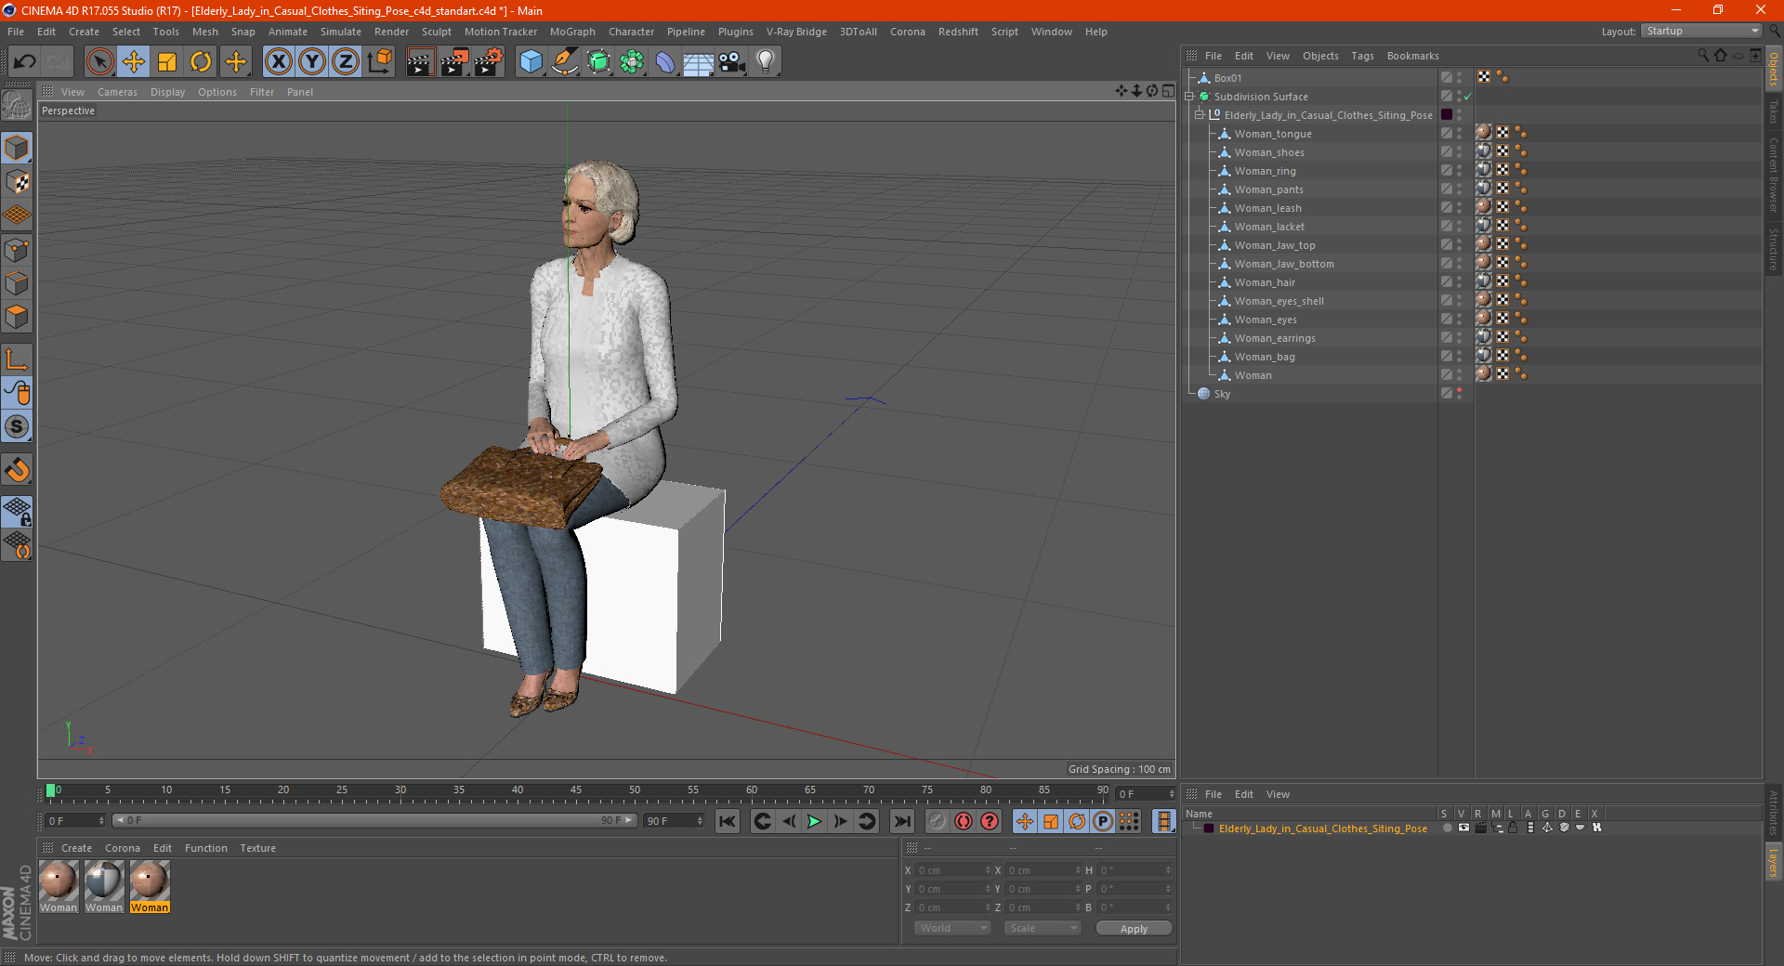Click the Make Editable icon
This screenshot has width=1784, height=966.
click(17, 105)
